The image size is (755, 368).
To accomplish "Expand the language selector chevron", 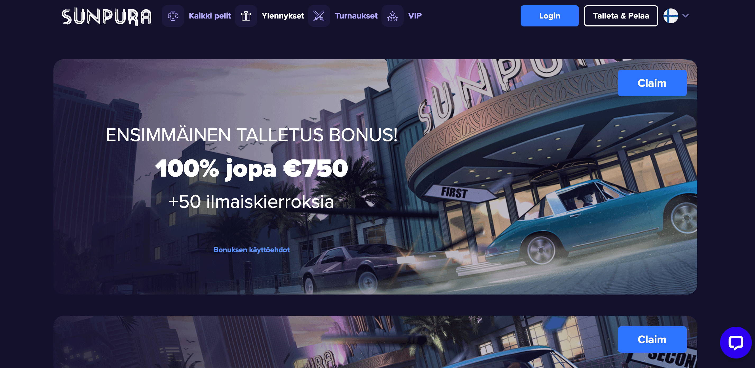I will [x=685, y=16].
